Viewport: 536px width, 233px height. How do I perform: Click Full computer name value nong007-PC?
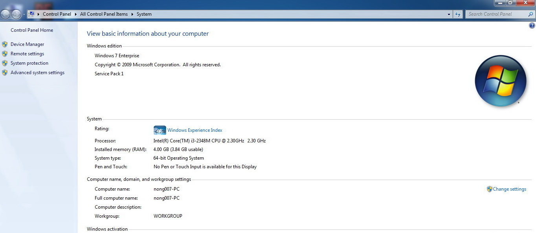[166, 198]
